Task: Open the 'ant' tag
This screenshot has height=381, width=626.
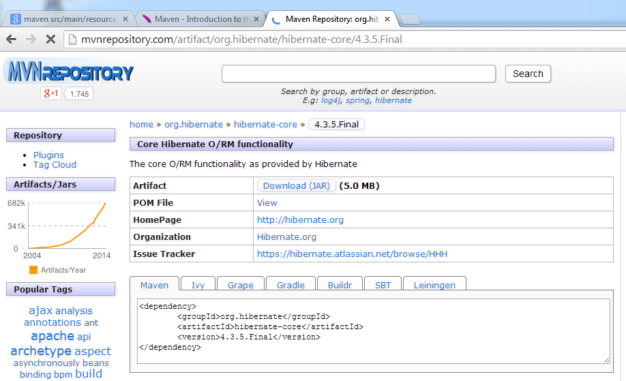Action: click(x=91, y=323)
